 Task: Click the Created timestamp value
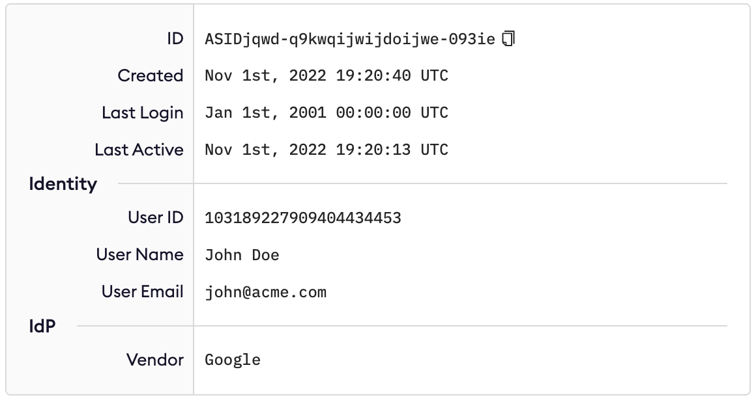point(327,76)
